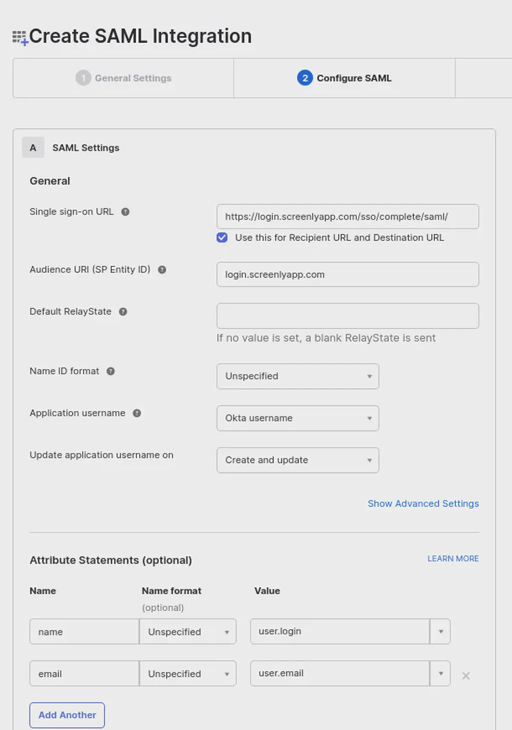Click the step 1 circle indicator
Image resolution: width=512 pixels, height=730 pixels.
(83, 78)
